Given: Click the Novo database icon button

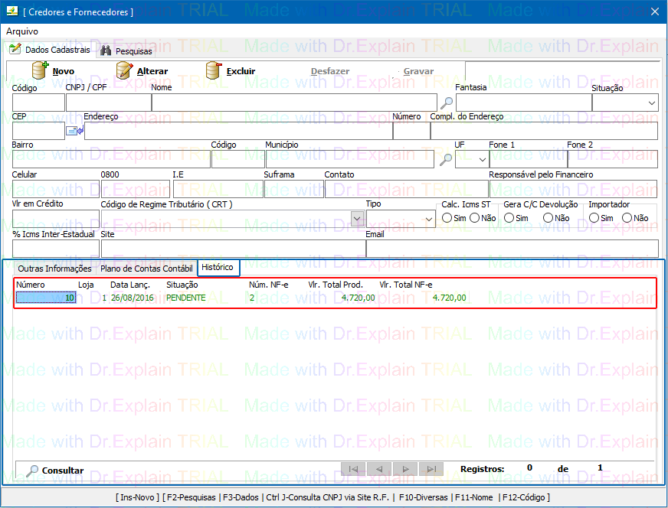Looking at the screenshot, I should 41,71.
